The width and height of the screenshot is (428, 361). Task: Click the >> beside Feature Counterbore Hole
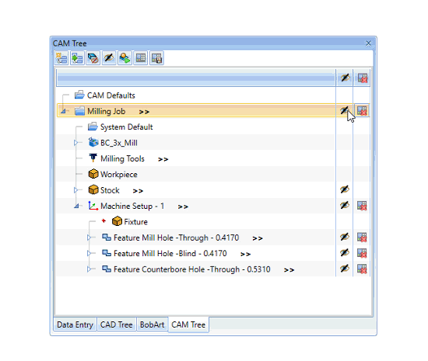click(x=289, y=270)
